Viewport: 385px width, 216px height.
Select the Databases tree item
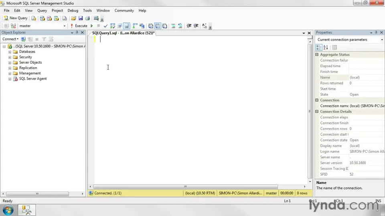coord(27,52)
